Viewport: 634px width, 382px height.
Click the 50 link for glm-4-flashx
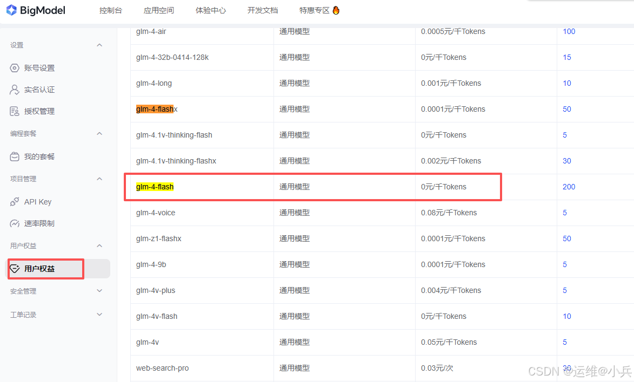567,109
